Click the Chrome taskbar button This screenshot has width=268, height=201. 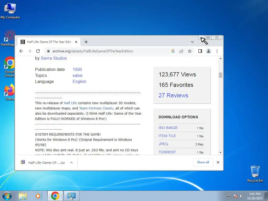55,196
